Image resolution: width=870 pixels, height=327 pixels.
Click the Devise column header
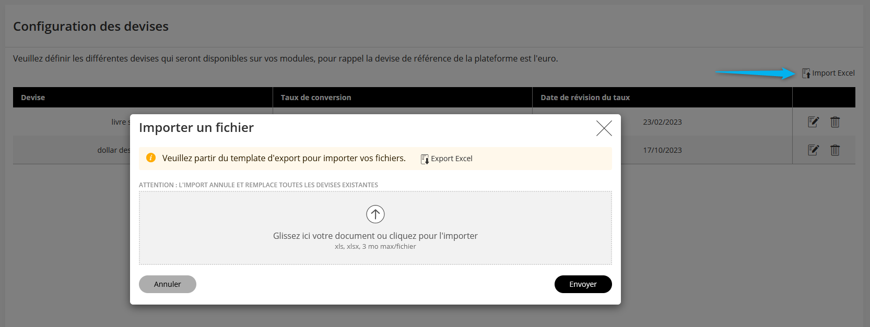tap(33, 98)
